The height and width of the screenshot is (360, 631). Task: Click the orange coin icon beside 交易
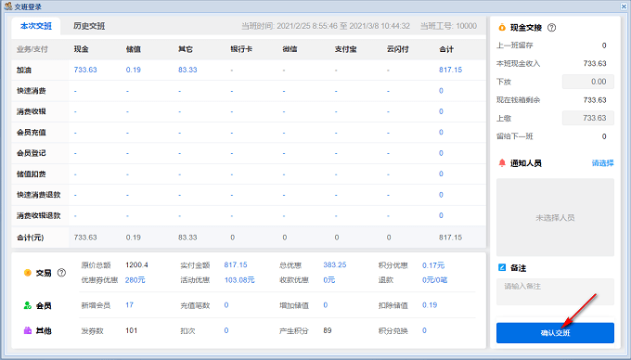[x=27, y=273]
